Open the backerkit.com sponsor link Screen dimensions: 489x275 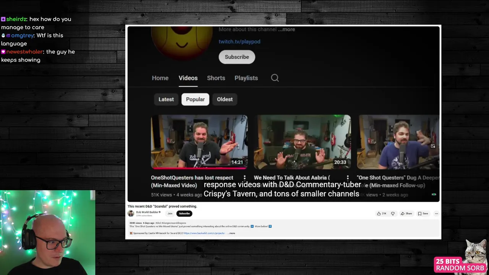pyautogui.click(x=204, y=233)
